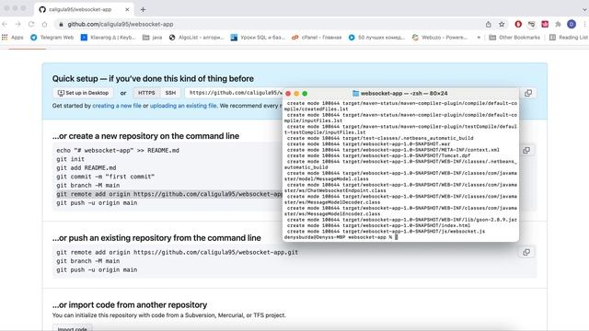Viewport: 589px width, 331px height.
Task: Click the git push -u origin main line under push existing
Action: click(97, 269)
